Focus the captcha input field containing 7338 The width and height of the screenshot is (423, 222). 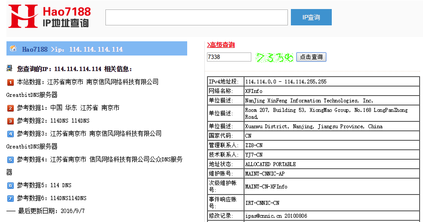coord(229,57)
